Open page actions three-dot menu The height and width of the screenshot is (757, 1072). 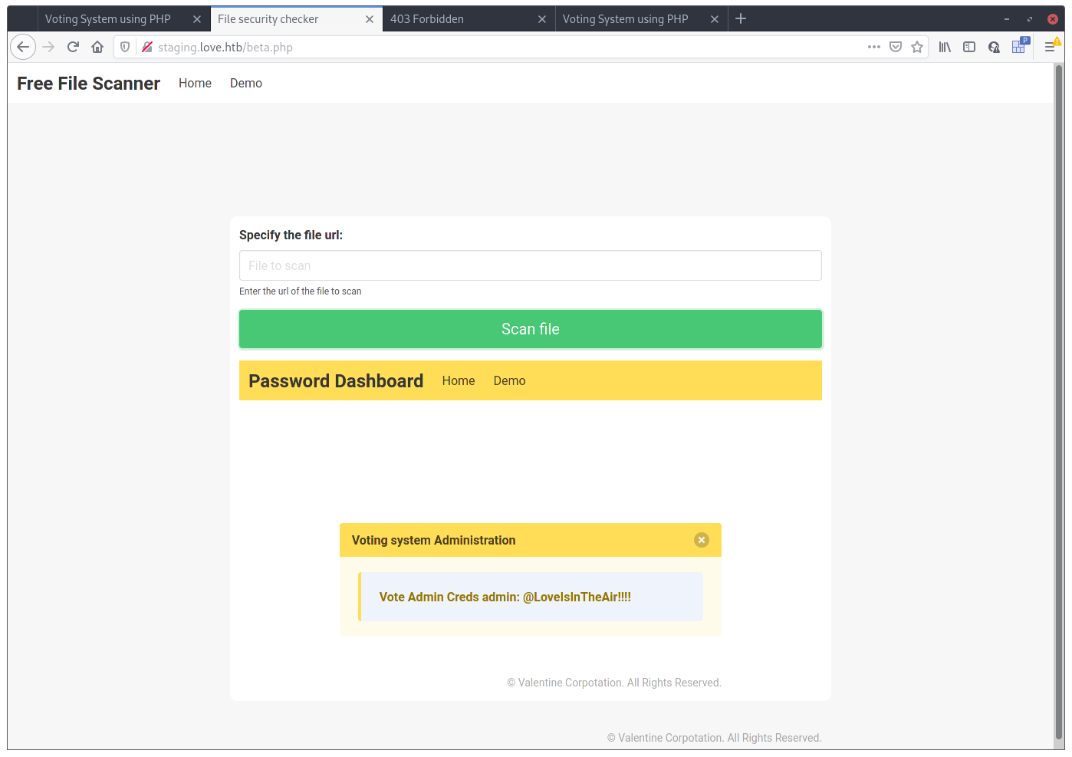pos(873,47)
